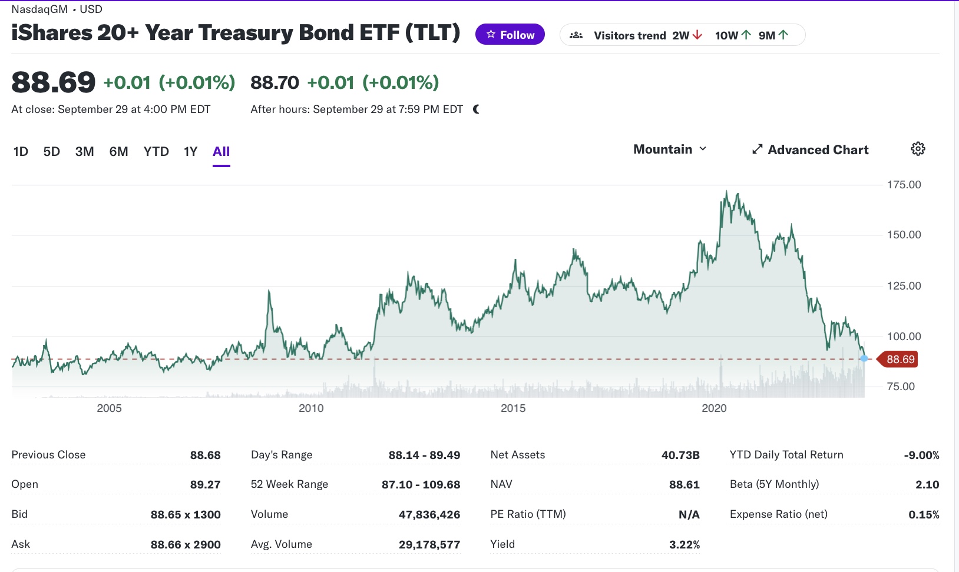Switch chart to 5D range

click(x=52, y=152)
